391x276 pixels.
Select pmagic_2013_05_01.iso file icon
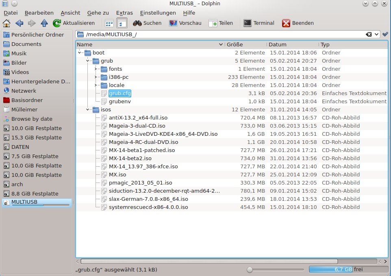click(104, 183)
